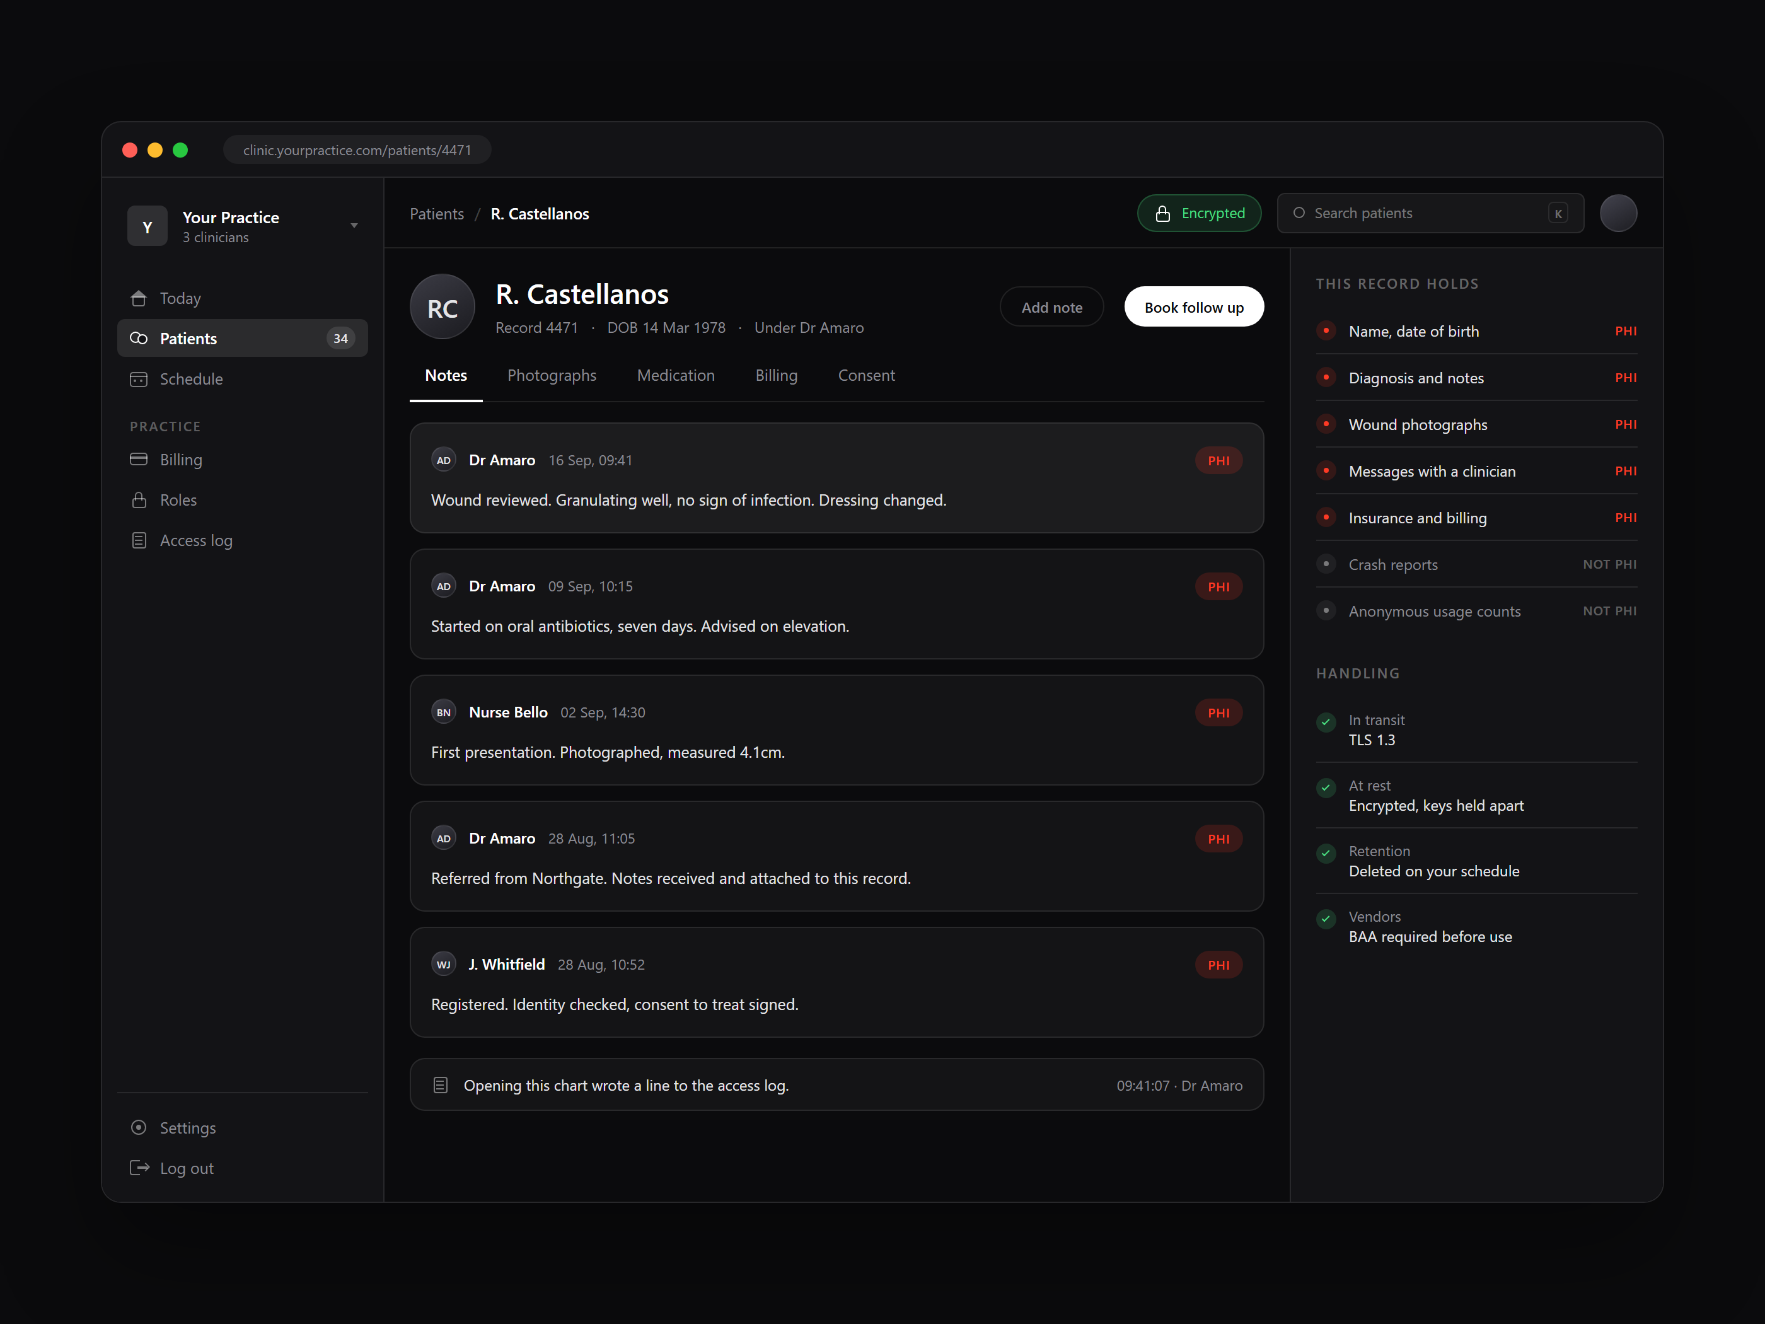This screenshot has height=1324, width=1765.
Task: Click the 'Record 4471' text
Action: (537, 328)
